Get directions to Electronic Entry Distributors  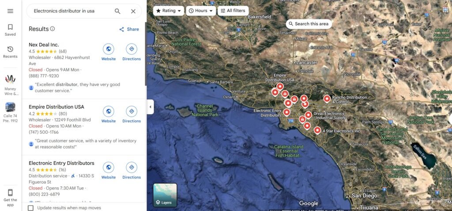[x=132, y=167]
